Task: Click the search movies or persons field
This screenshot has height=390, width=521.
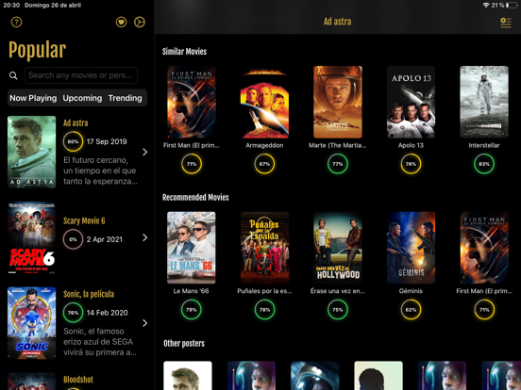Action: [81, 75]
